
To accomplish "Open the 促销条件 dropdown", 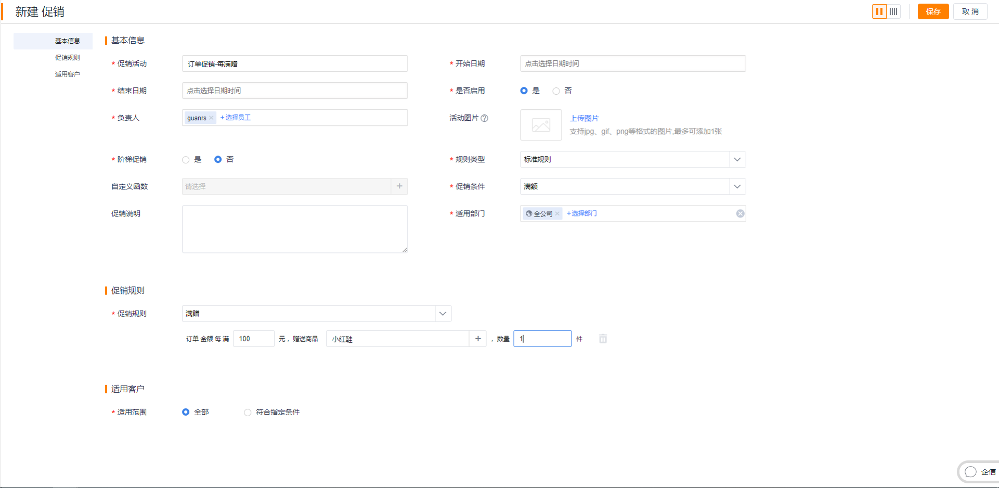I will coord(633,186).
